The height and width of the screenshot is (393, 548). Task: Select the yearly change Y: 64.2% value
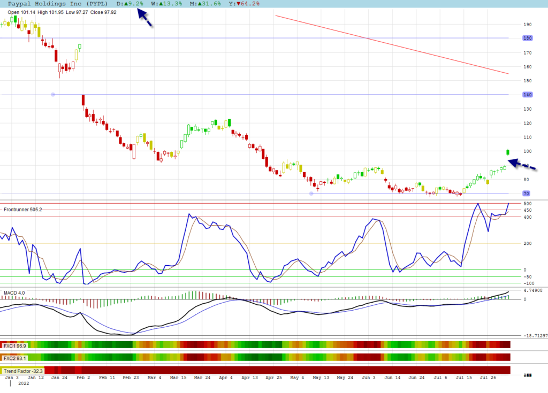pos(244,4)
